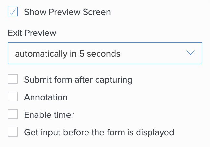The height and width of the screenshot is (147, 210).
Task: Click the 'Get input before the form is displayed' text
Action: (x=99, y=132)
